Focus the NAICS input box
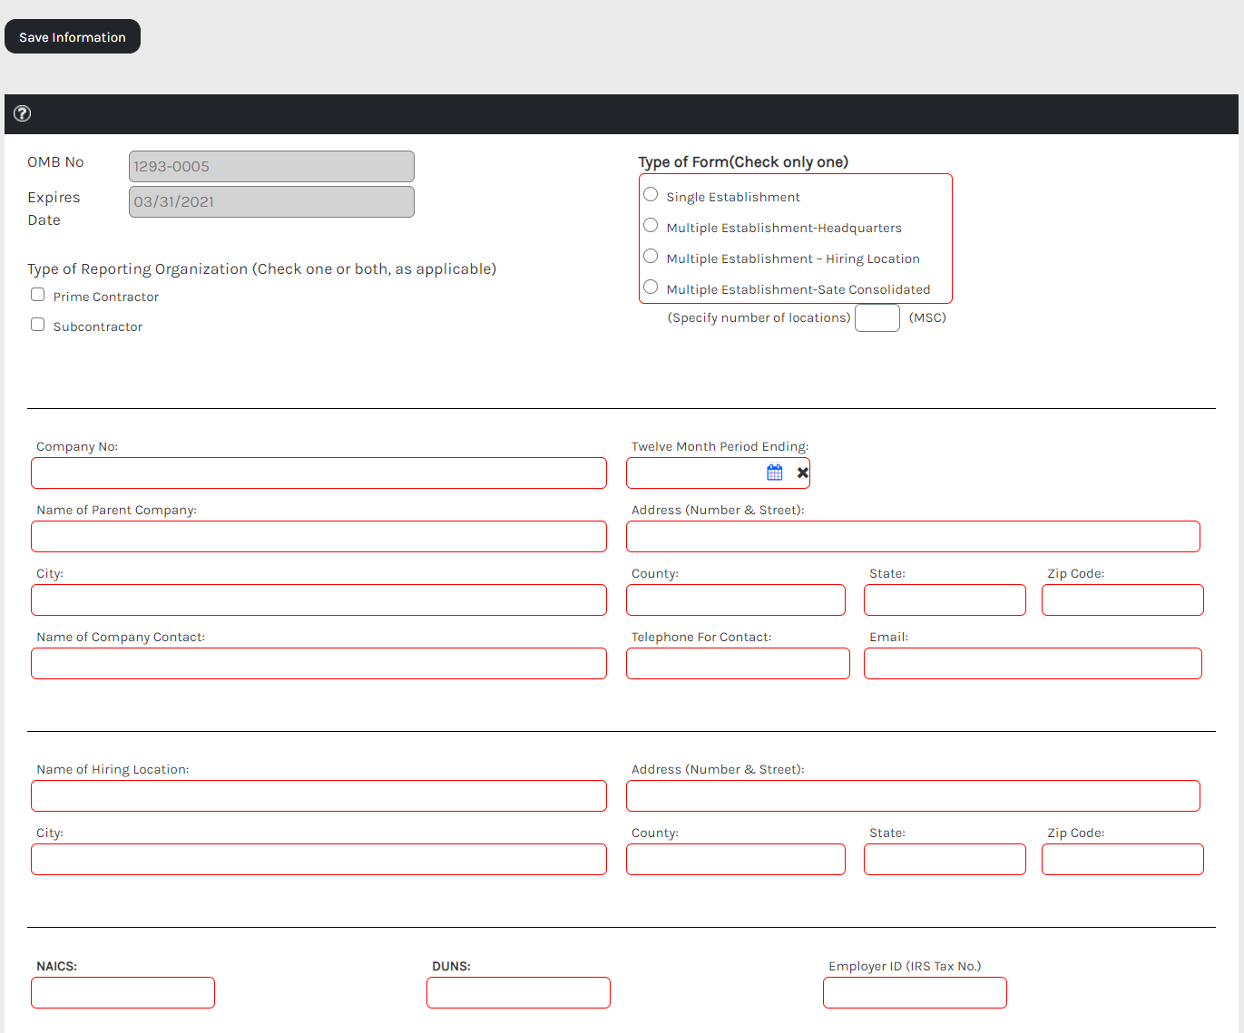 click(122, 993)
